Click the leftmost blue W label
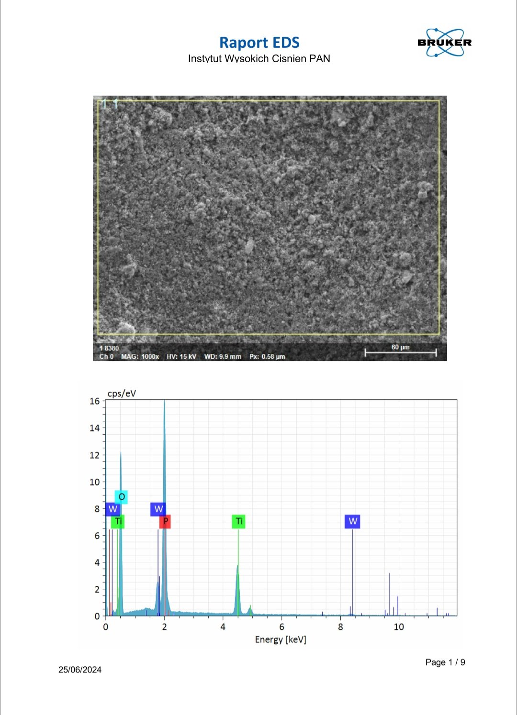517x715 pixels. [x=112, y=509]
